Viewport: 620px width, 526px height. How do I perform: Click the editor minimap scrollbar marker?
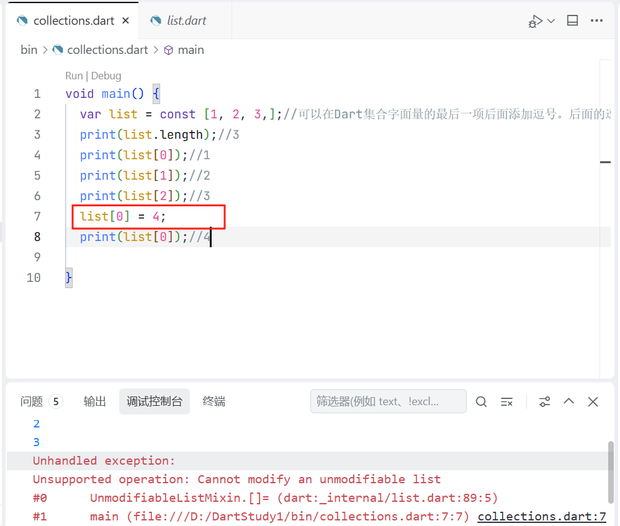coord(605,162)
